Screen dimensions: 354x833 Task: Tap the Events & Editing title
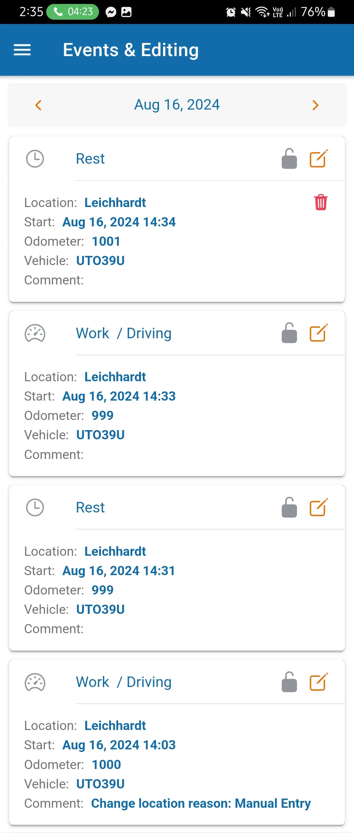pos(130,50)
